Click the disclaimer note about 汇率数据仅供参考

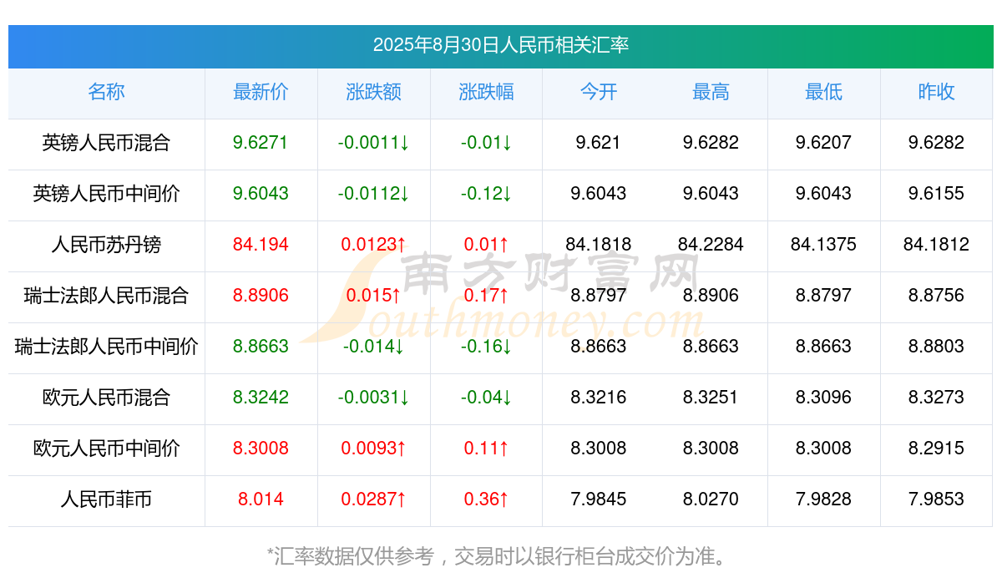[x=501, y=556]
